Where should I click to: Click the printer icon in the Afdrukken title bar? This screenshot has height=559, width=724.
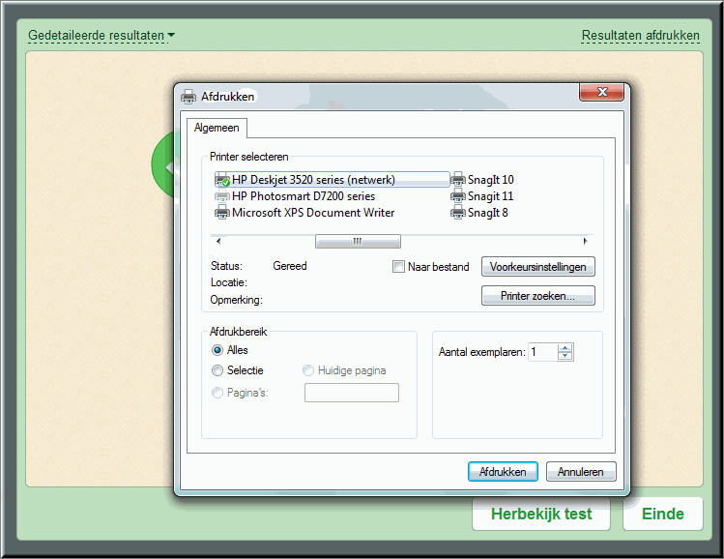pyautogui.click(x=188, y=97)
